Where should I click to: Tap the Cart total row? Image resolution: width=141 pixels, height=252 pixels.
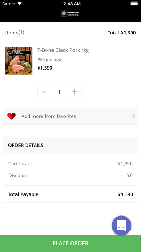70,164
